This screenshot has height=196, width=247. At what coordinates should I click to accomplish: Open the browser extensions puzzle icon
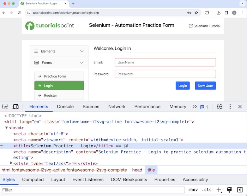(x=207, y=13)
